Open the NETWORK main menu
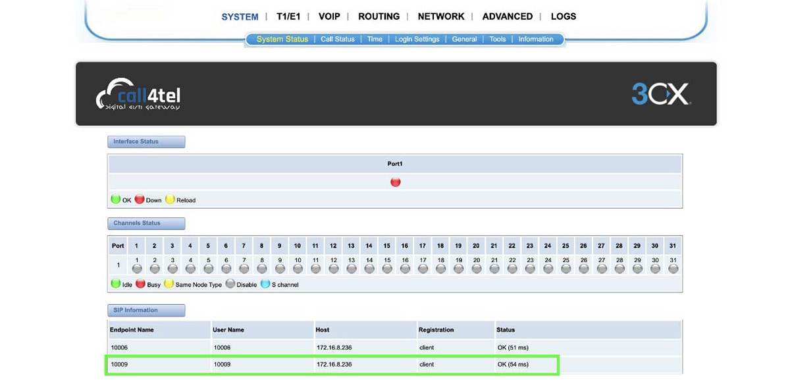 pos(441,16)
